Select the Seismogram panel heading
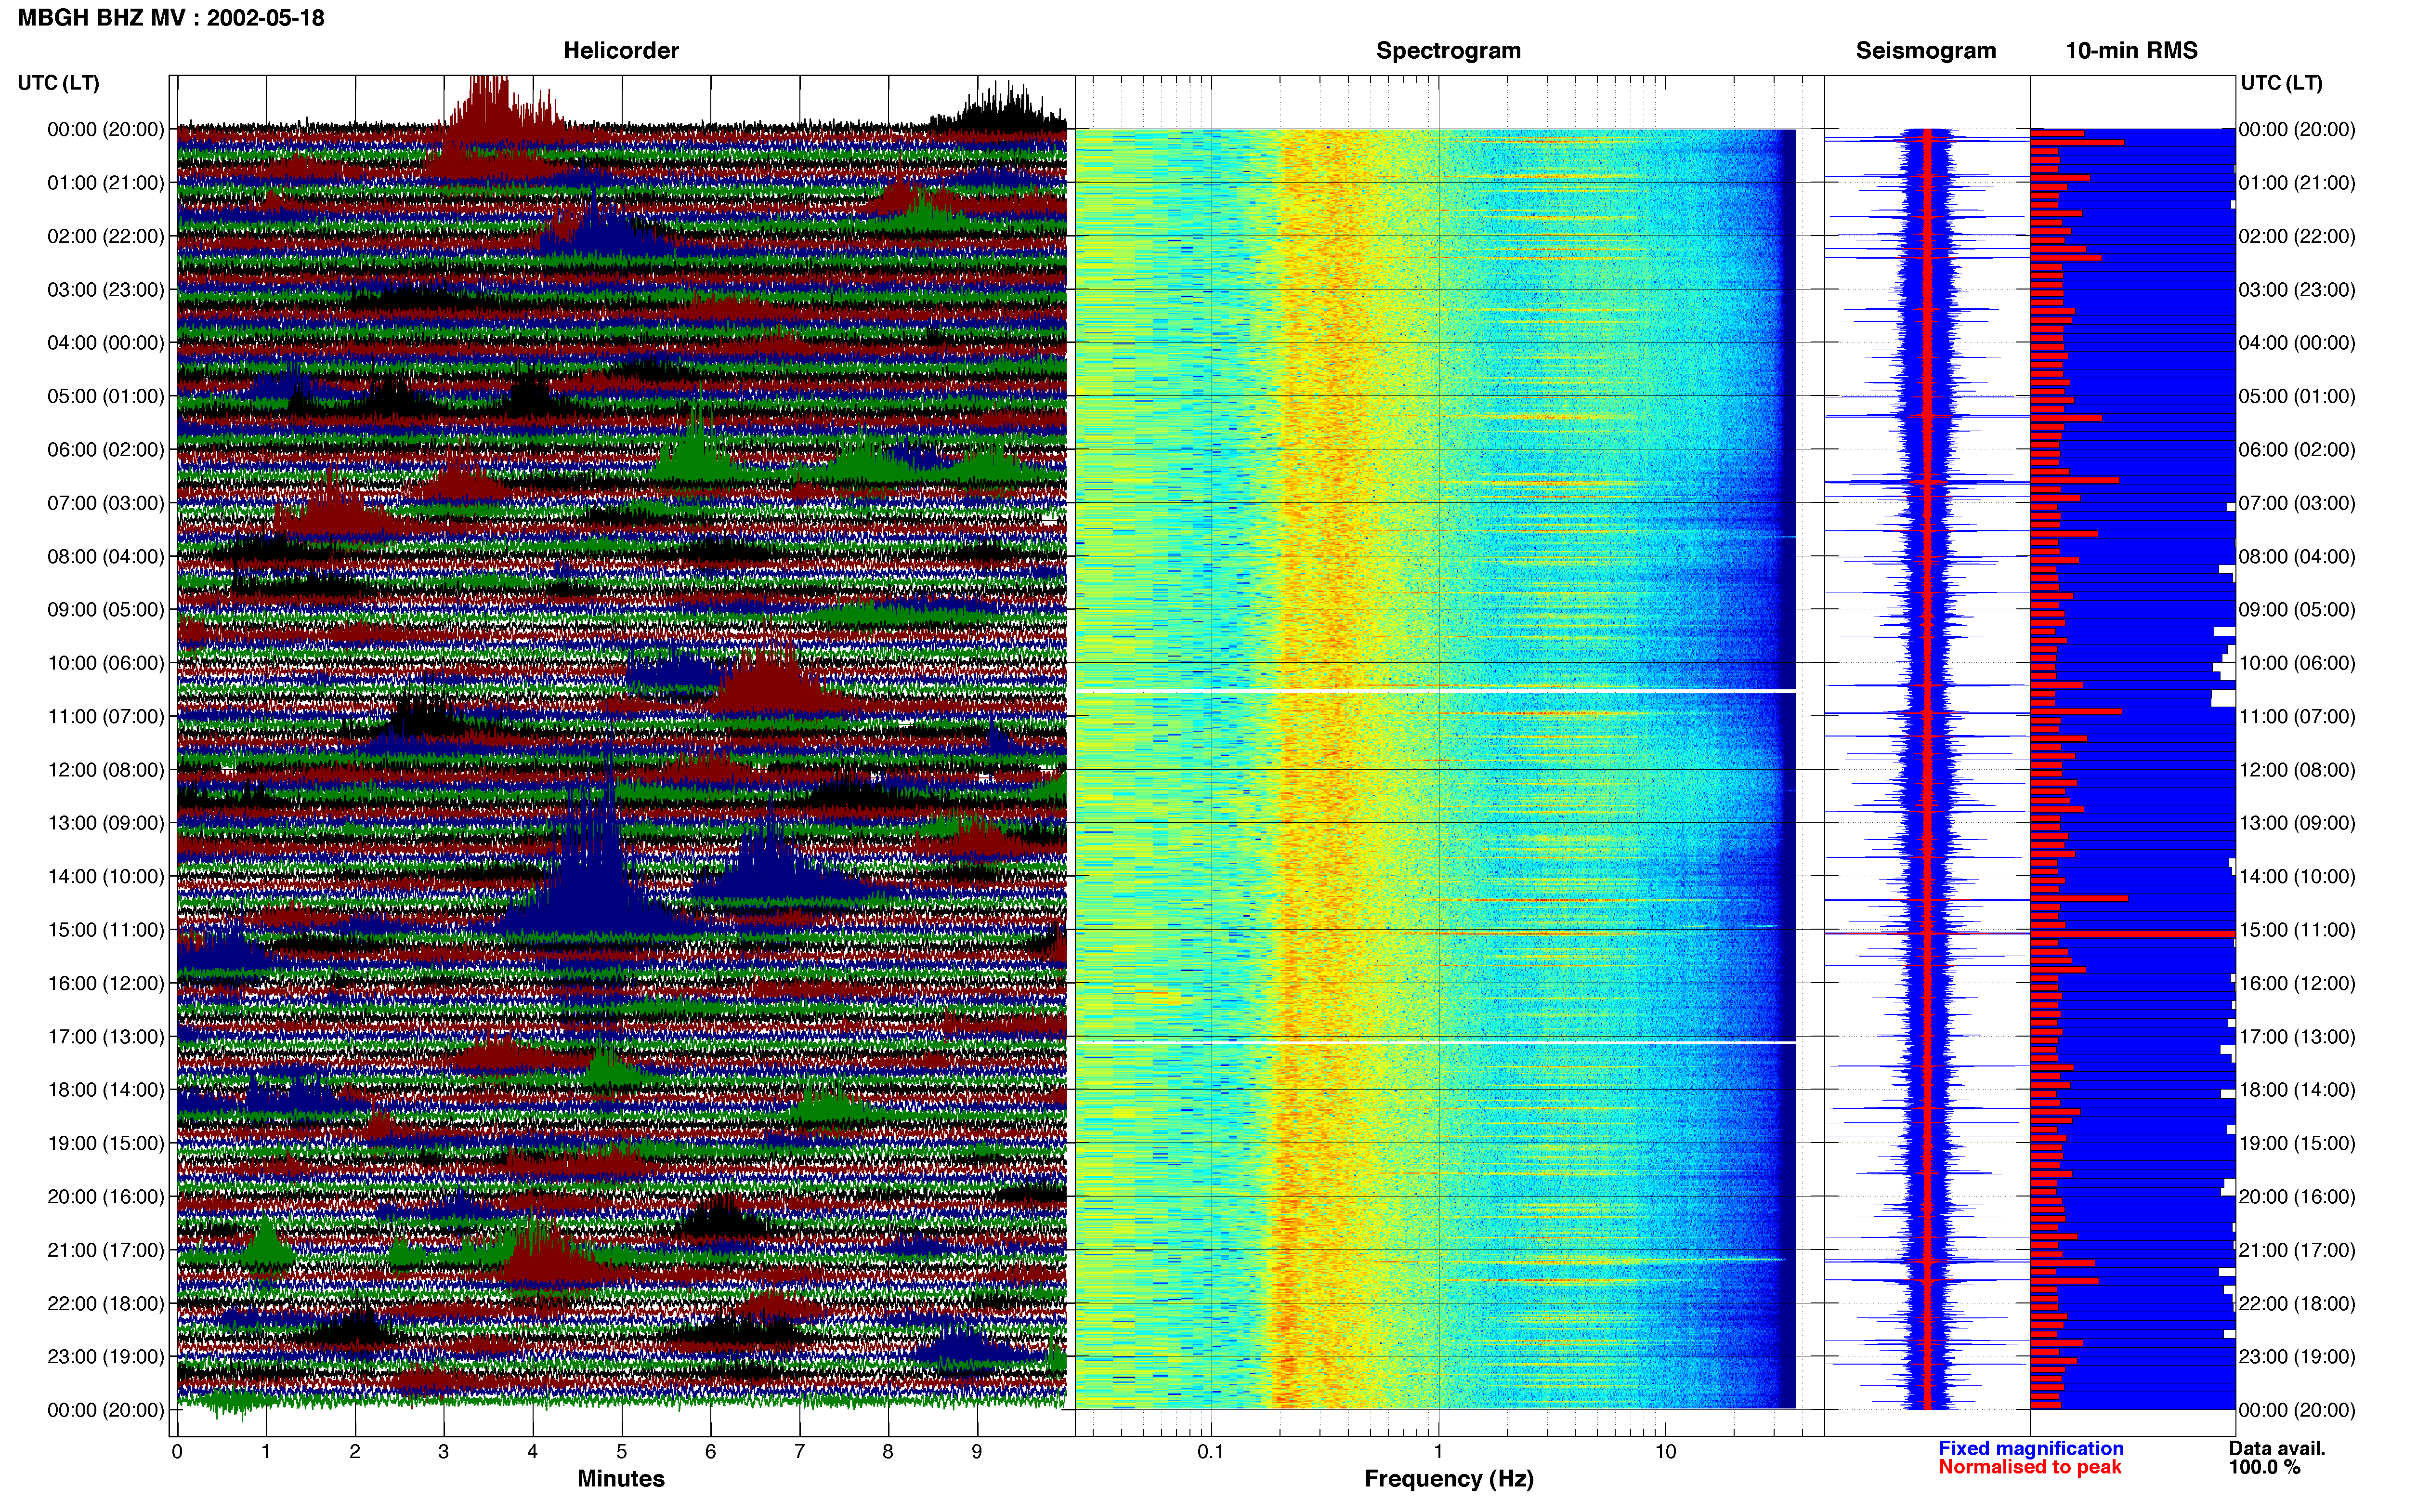The image size is (2417, 1512). [1925, 50]
